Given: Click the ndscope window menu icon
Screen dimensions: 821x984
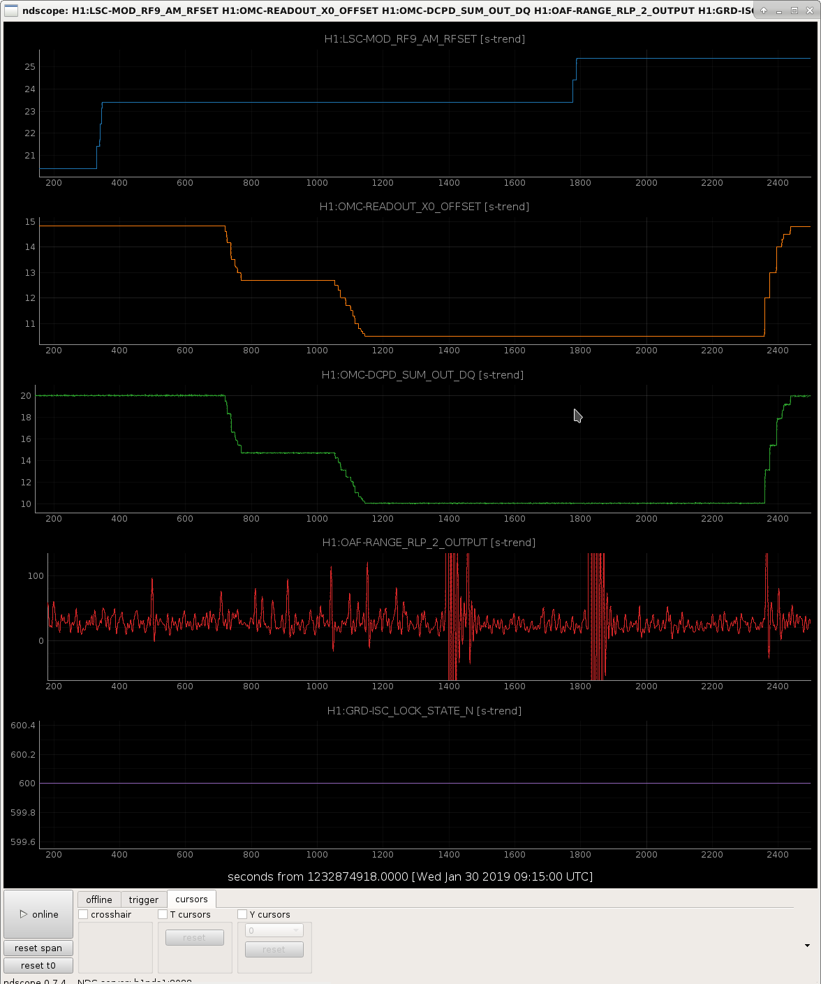Looking at the screenshot, I should (11, 10).
